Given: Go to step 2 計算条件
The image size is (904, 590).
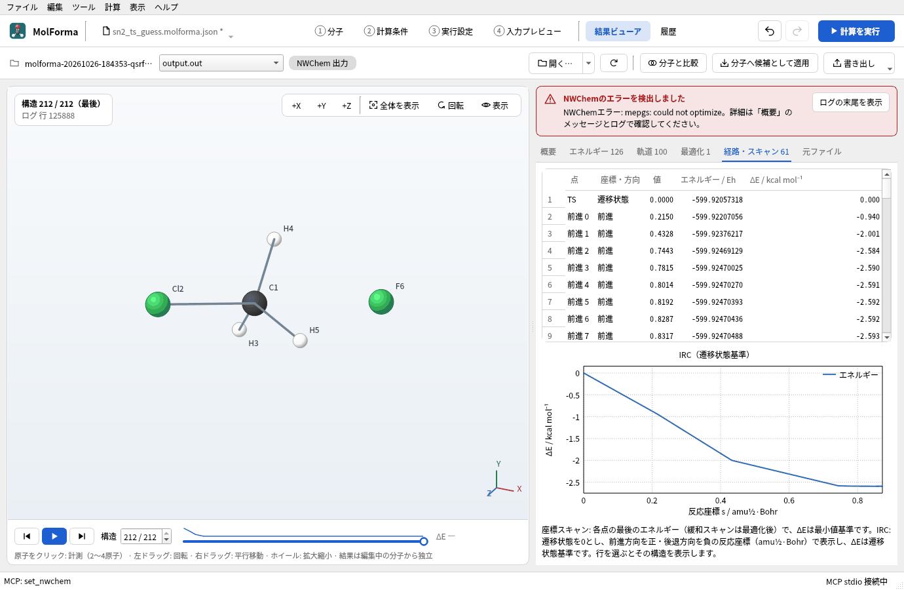Looking at the screenshot, I should point(386,31).
